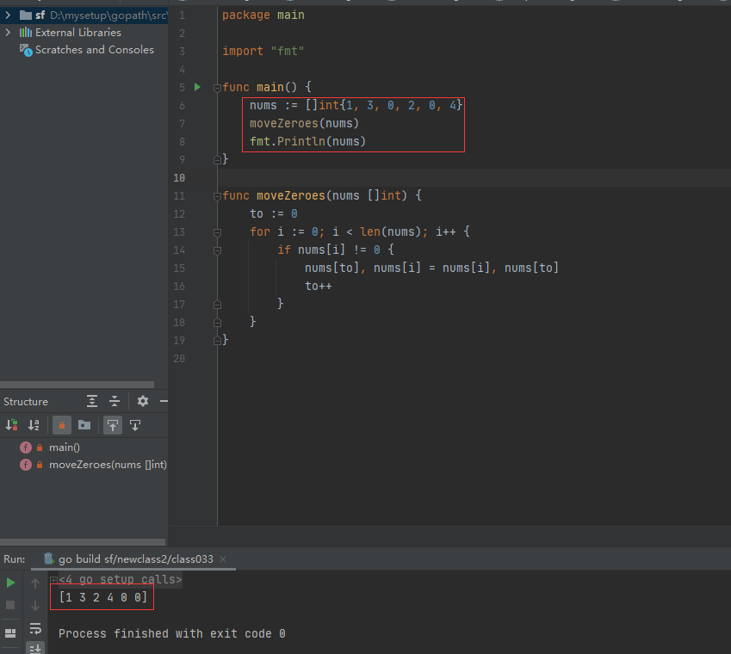Sort structure alphabetically
Image resolution: width=731 pixels, height=654 pixels.
point(34,425)
